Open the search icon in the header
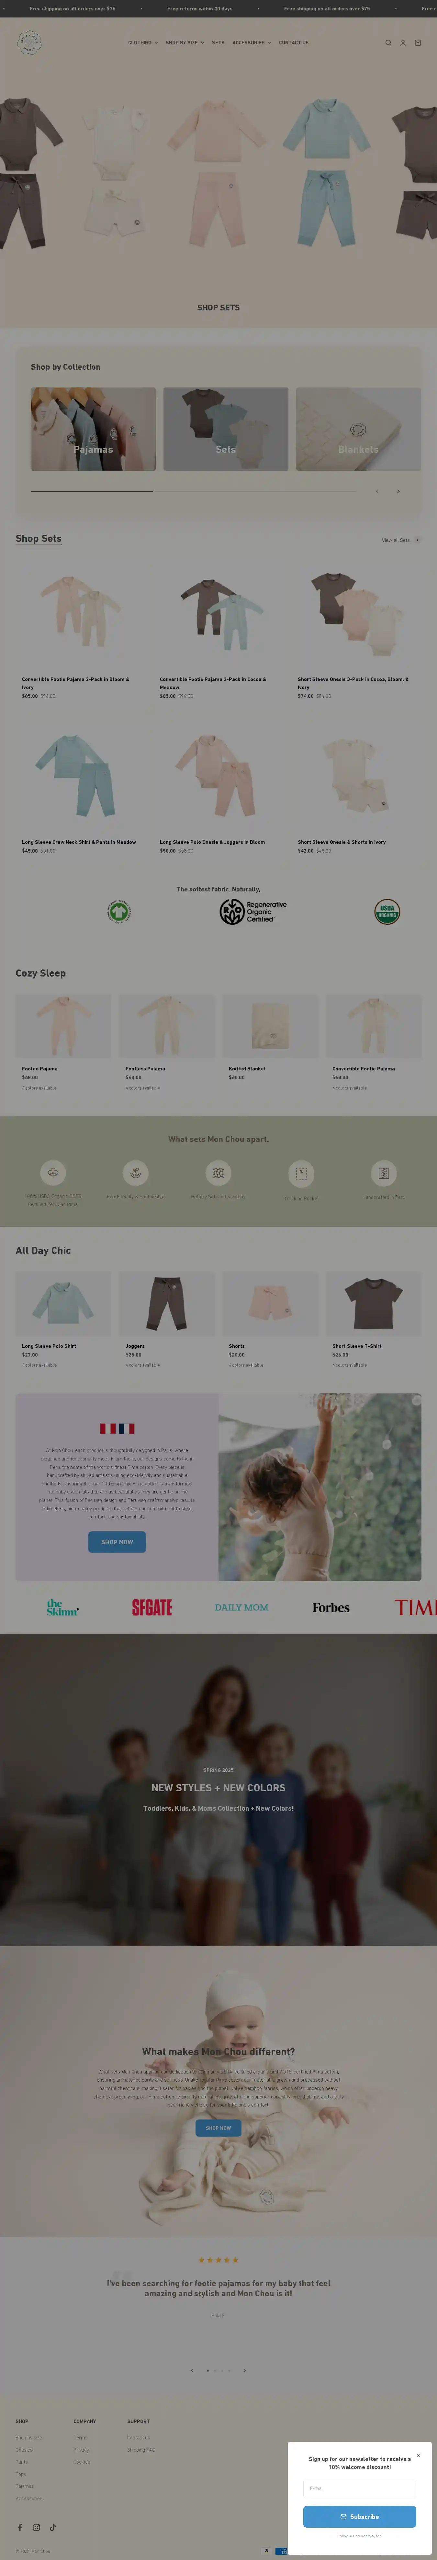Screen dimensions: 437x2560 coord(388,43)
